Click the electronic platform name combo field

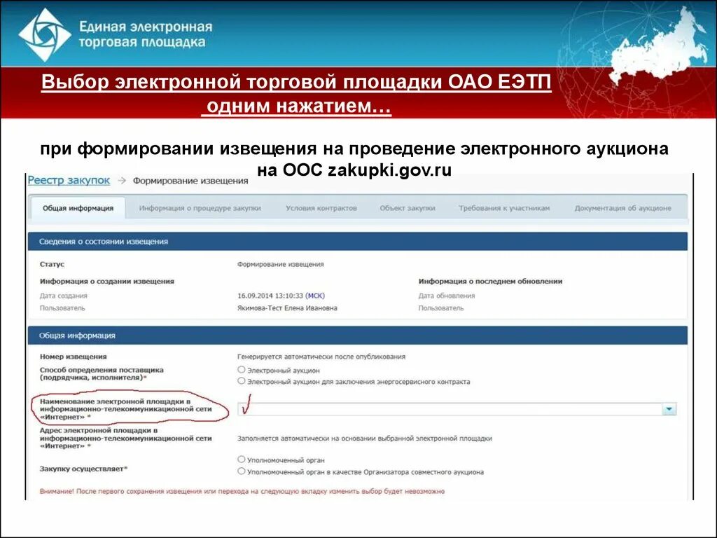(x=457, y=409)
